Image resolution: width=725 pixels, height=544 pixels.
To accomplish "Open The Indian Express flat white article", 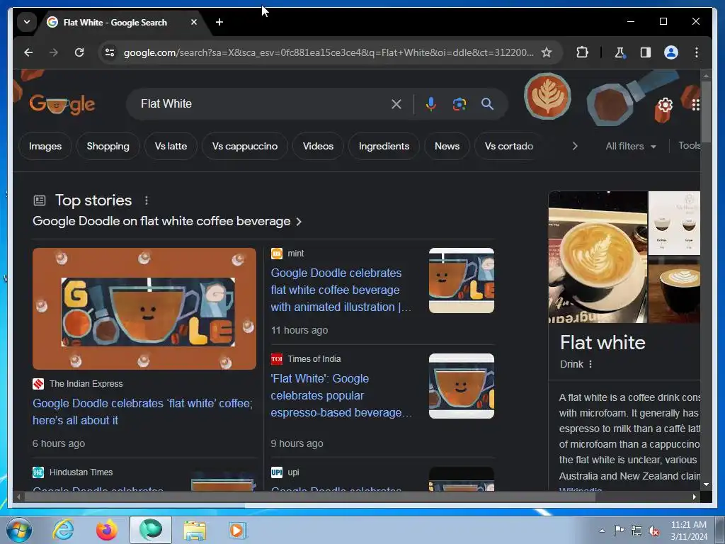I will 142,412.
